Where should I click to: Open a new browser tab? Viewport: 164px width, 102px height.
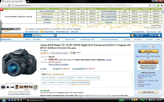(28, 2)
